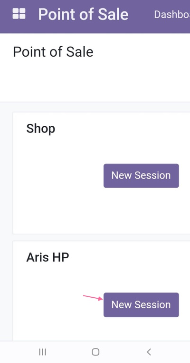Screen dimensions: 190x363
Task: Click the Point of Sale breadcrumb heading
Action: click(x=53, y=51)
